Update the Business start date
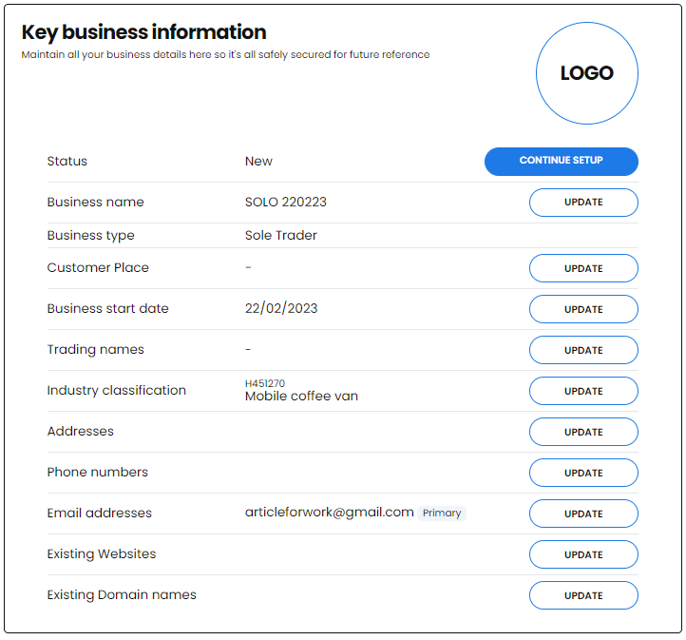Image resolution: width=686 pixels, height=640 pixels. pos(583,309)
